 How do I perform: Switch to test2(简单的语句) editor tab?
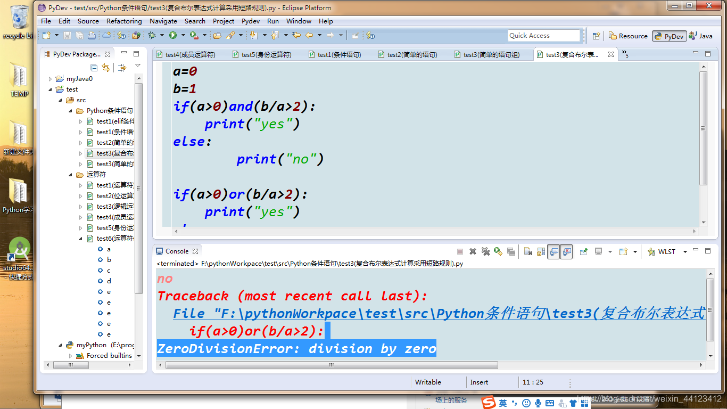point(408,54)
